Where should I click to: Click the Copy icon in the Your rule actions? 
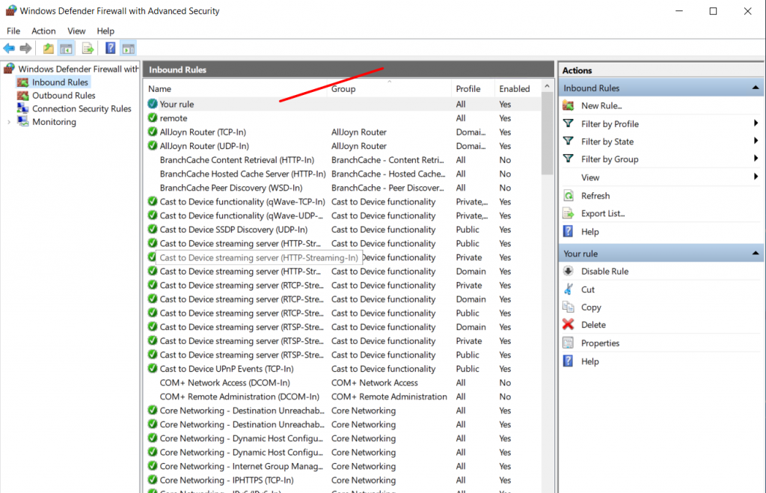point(569,307)
